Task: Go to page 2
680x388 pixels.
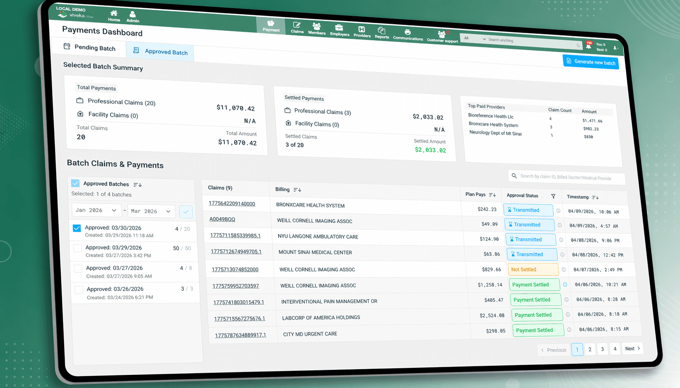Action: (590, 349)
